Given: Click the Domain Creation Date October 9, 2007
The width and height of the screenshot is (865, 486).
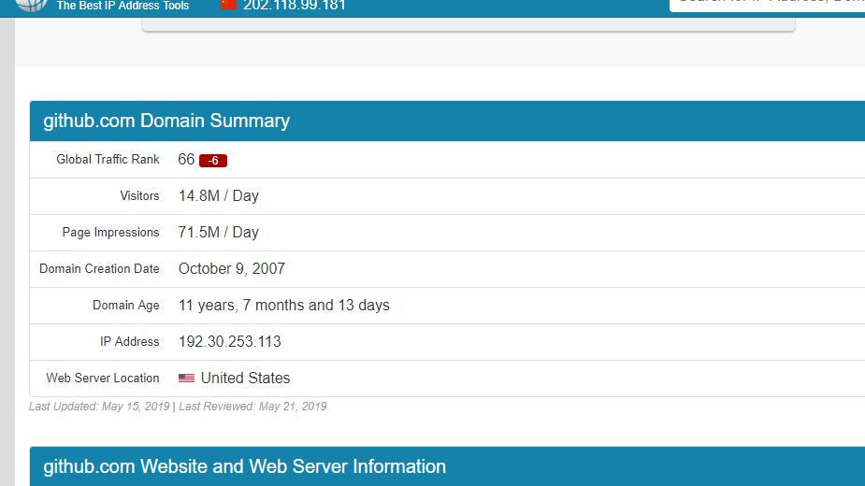Looking at the screenshot, I should tap(231, 269).
